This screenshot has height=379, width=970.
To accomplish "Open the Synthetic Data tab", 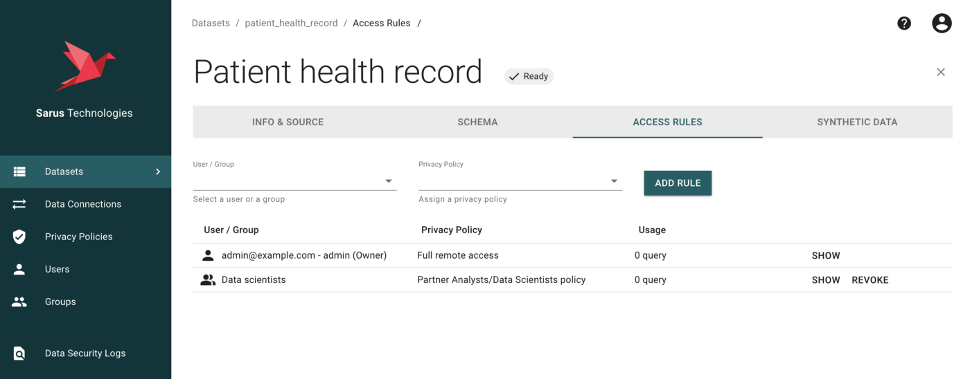I will [x=857, y=122].
